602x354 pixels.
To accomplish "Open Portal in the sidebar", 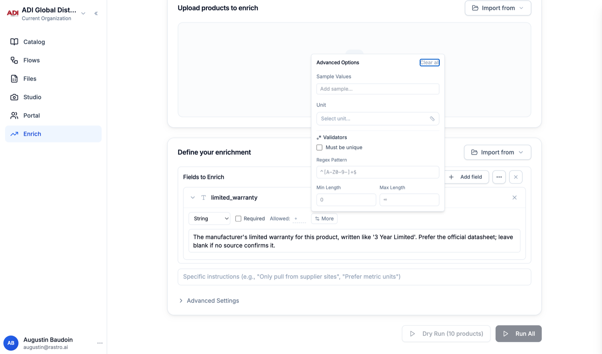I will [x=53, y=116].
